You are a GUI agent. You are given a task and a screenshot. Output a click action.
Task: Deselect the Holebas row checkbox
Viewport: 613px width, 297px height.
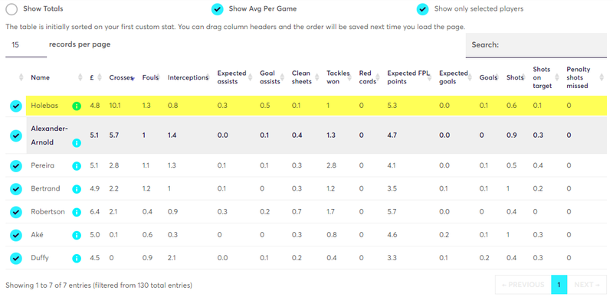pyautogui.click(x=15, y=106)
